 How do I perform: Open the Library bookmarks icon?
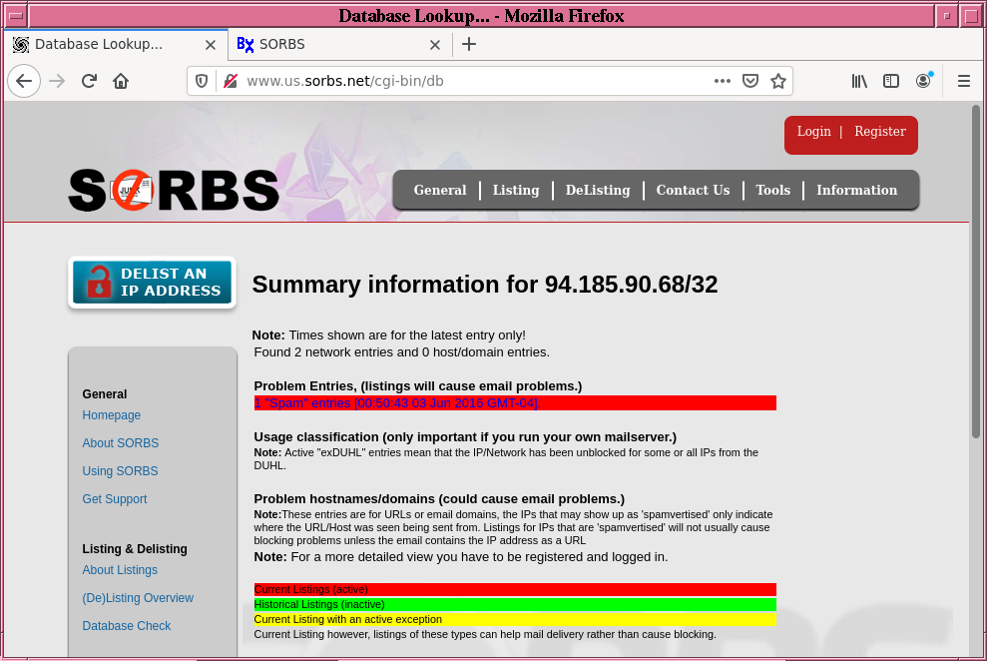[859, 81]
